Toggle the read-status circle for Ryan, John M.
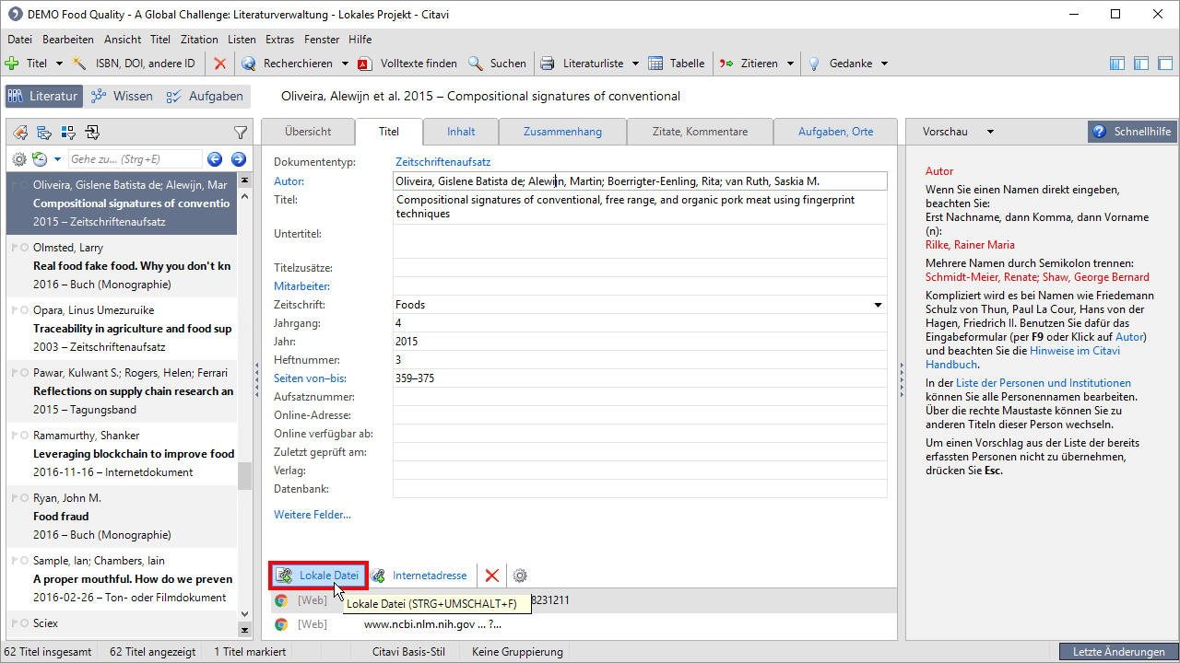Screen dimensions: 1180x663 point(24,498)
